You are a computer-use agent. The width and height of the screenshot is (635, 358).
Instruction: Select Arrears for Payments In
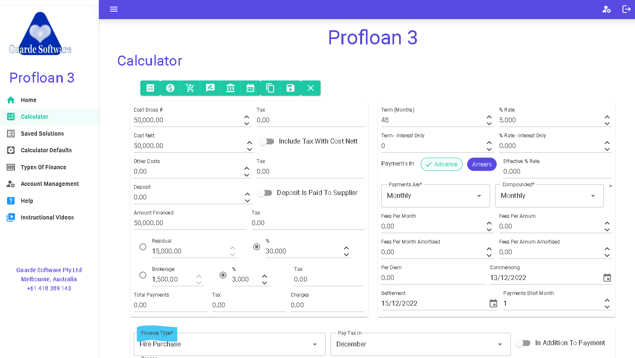pyautogui.click(x=482, y=164)
